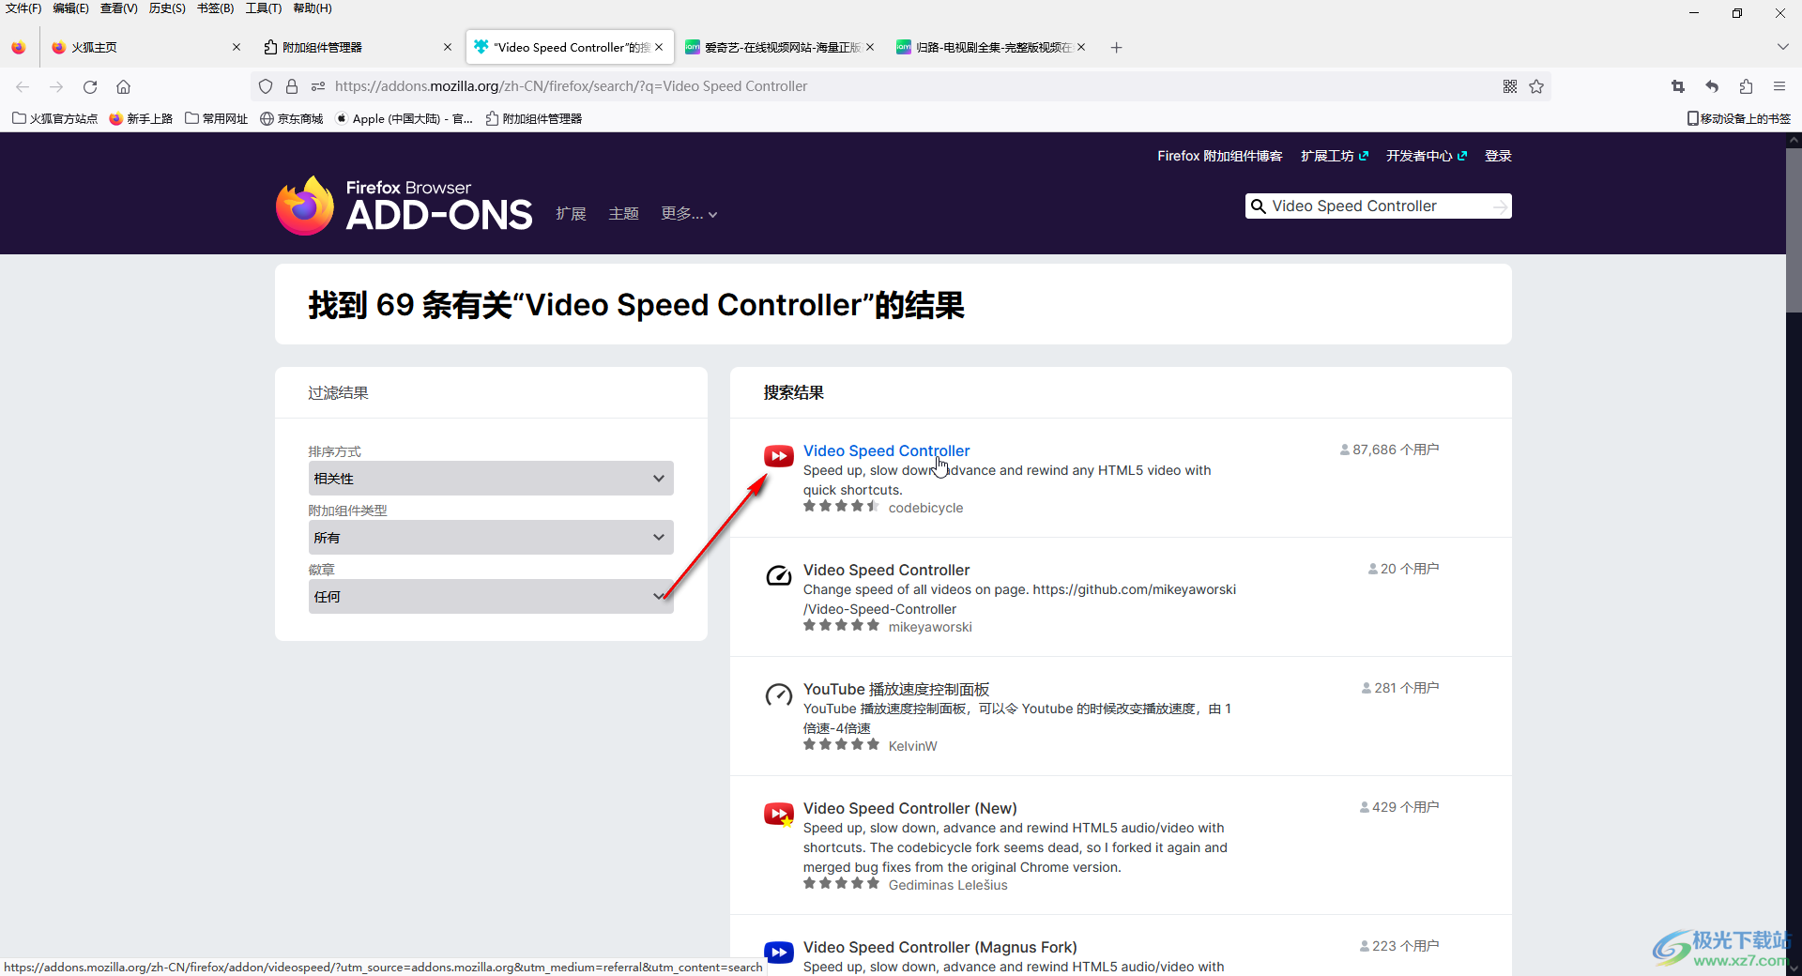Click the Video Speed Controller (New) icon

click(x=778, y=814)
